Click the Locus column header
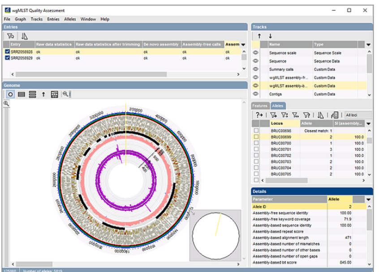 click(x=284, y=123)
